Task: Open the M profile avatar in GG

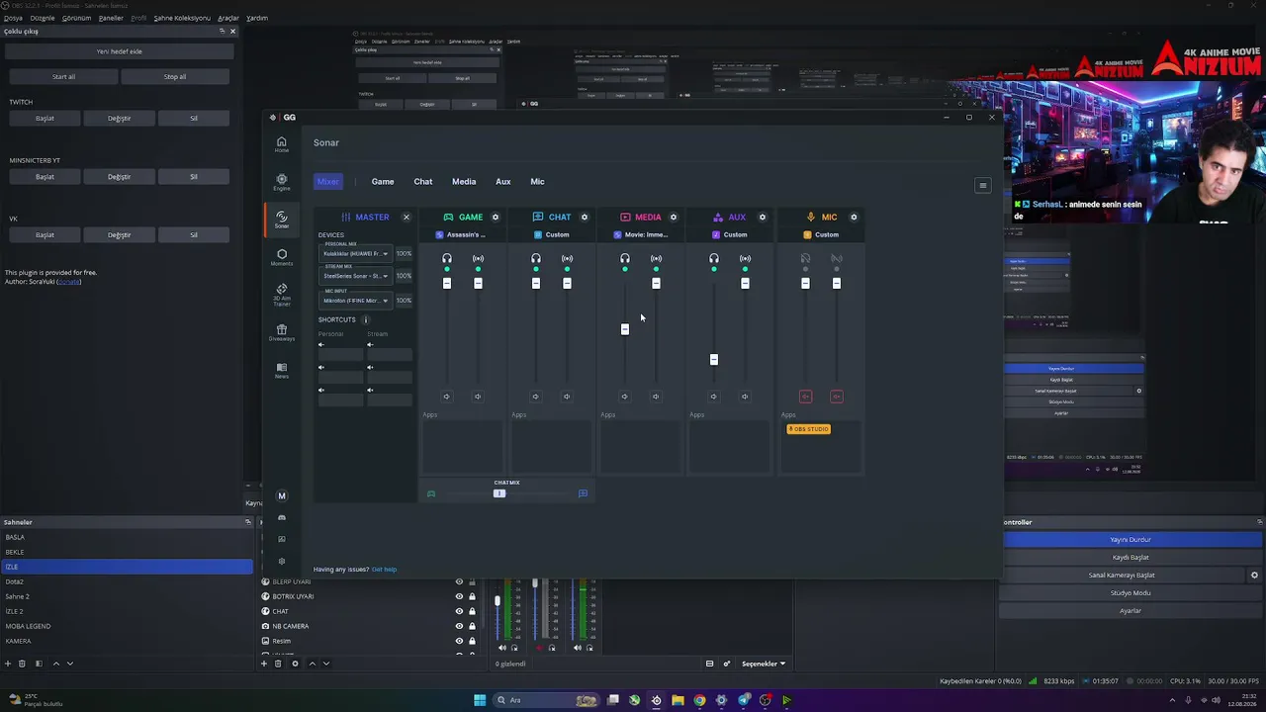Action: (282, 496)
